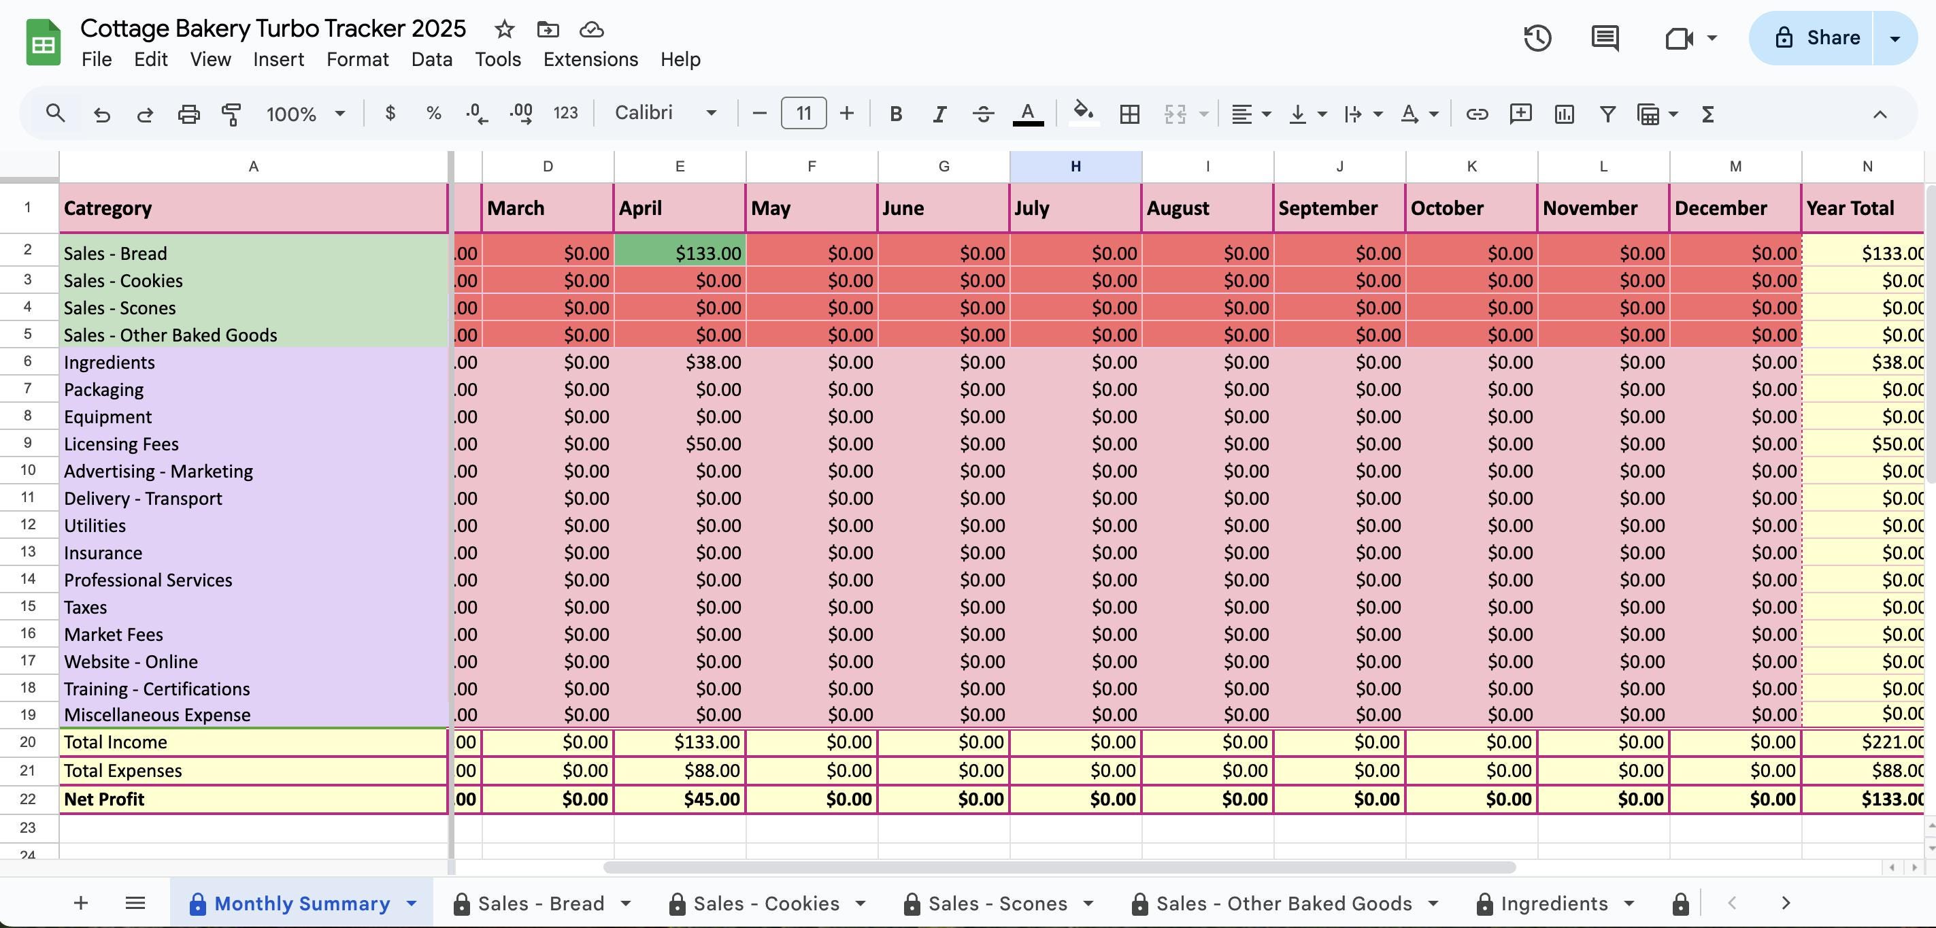The width and height of the screenshot is (1936, 928).
Task: Open the fill color picker
Action: (x=1082, y=114)
